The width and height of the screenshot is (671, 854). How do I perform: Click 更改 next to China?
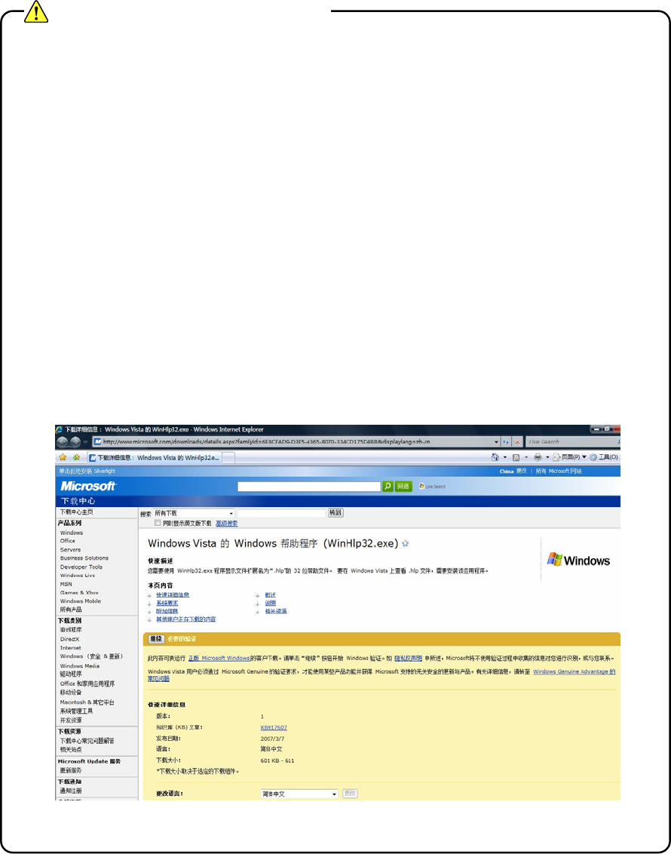point(522,471)
